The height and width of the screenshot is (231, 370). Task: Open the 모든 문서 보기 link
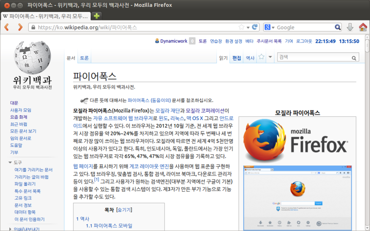click(x=23, y=131)
